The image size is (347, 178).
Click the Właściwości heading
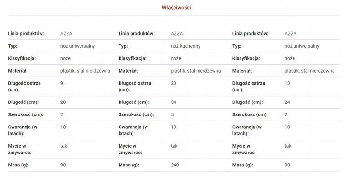coord(176,8)
